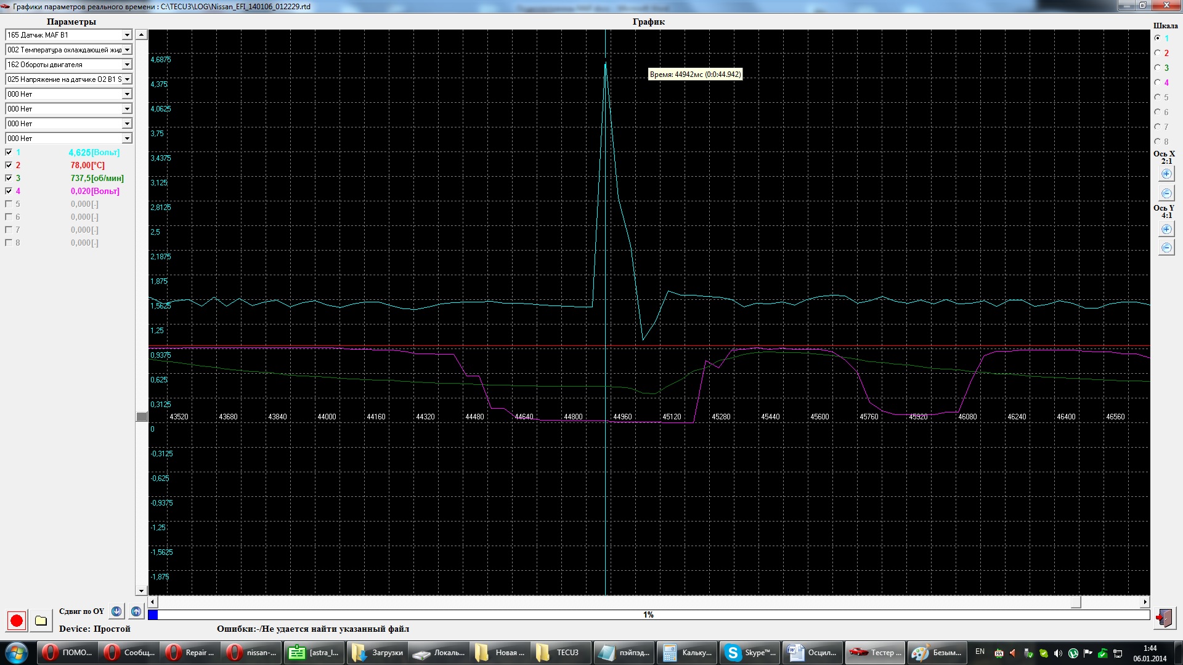Open Paint window Безым... in taskbar
The width and height of the screenshot is (1183, 665).
pyautogui.click(x=937, y=653)
